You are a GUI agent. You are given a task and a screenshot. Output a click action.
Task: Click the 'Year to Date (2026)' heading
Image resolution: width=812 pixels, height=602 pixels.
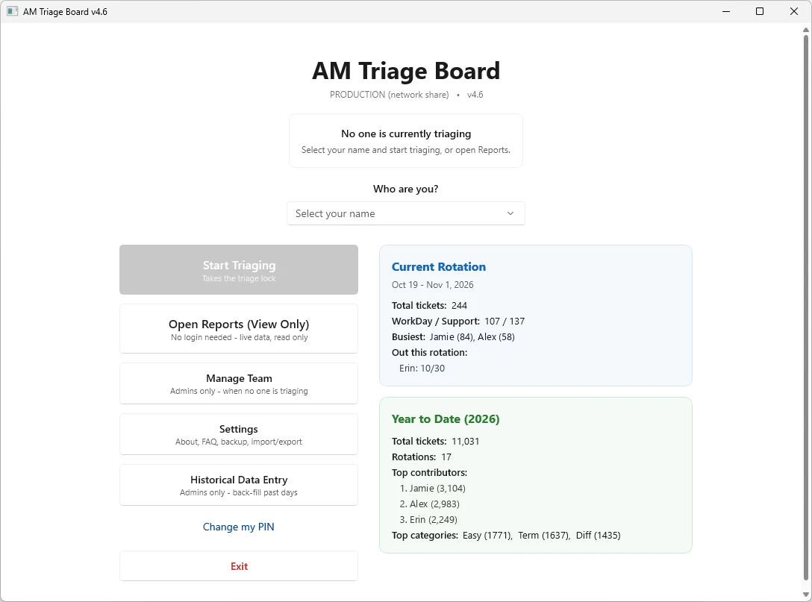446,418
